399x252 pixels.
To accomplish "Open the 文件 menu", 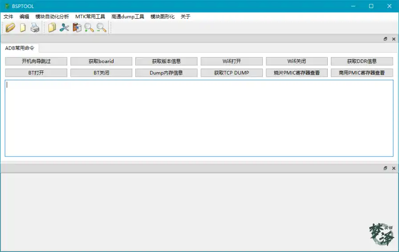I will [x=8, y=17].
